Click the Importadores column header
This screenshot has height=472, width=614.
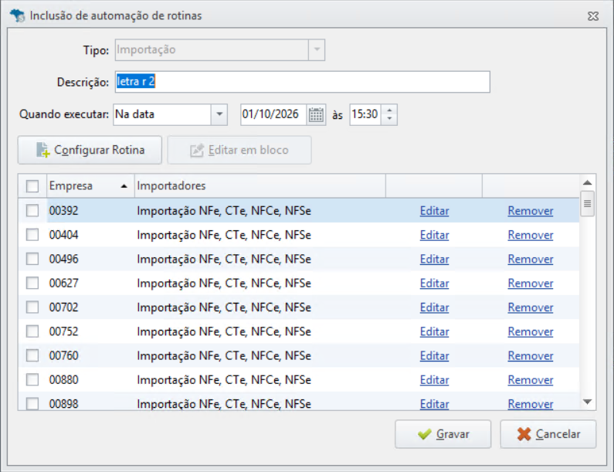(260, 185)
